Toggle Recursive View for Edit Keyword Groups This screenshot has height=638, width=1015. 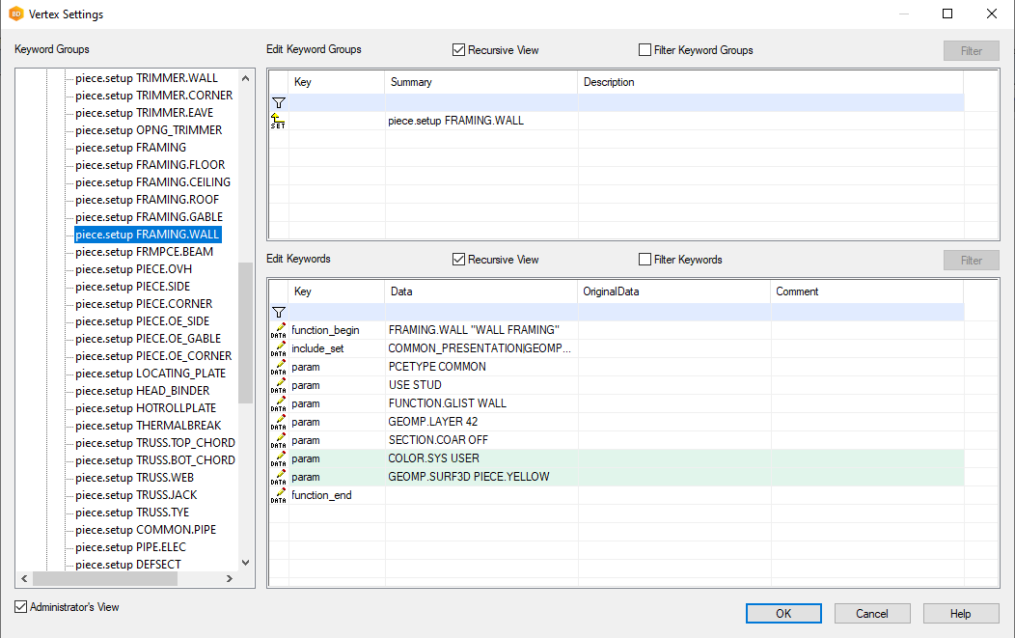click(x=459, y=50)
